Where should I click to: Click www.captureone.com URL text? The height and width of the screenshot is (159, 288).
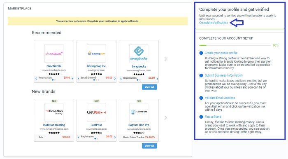pyautogui.click(x=139, y=129)
